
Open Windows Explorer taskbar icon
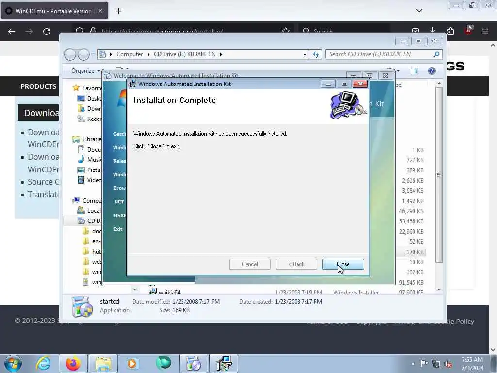(x=103, y=363)
